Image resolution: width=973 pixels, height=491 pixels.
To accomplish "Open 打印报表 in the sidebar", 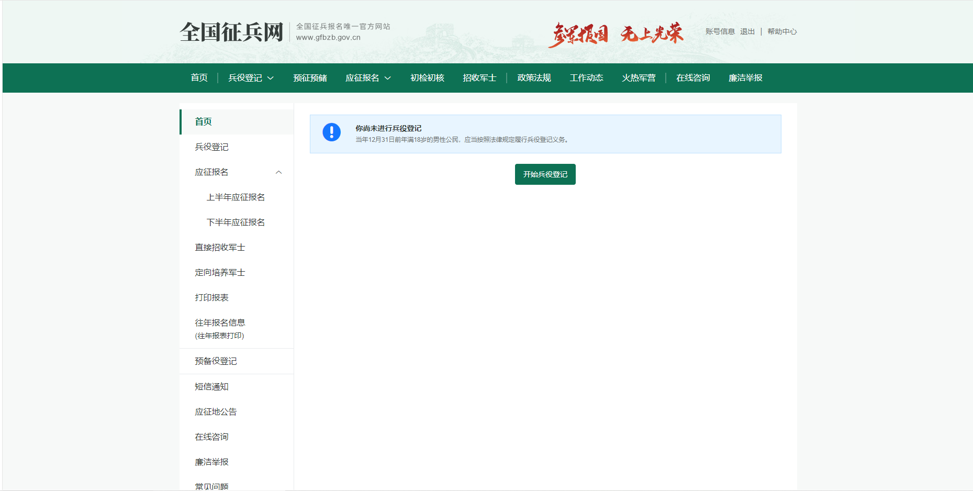I will point(211,298).
